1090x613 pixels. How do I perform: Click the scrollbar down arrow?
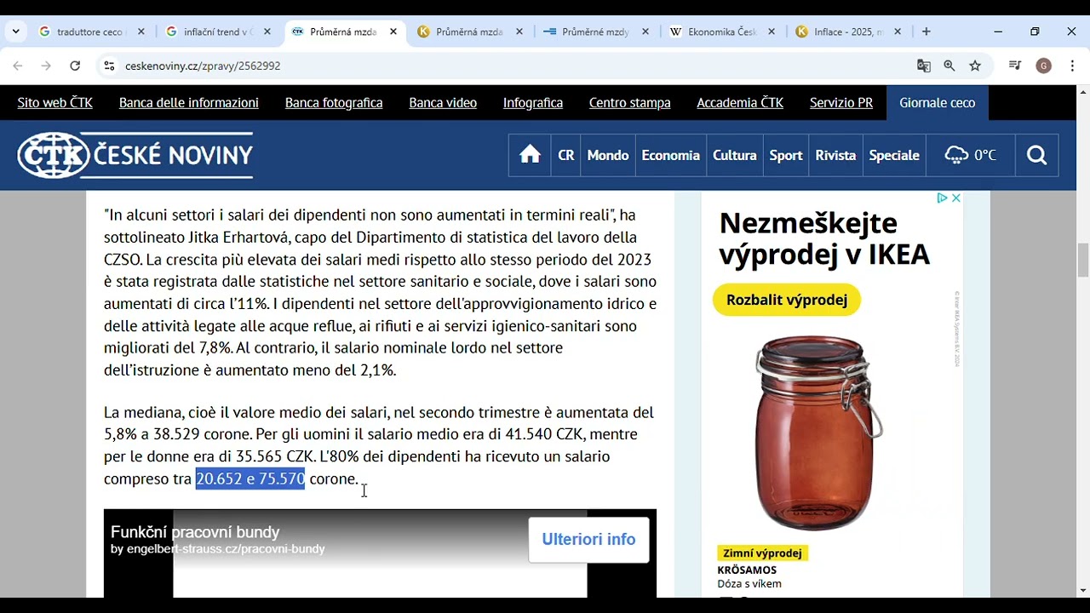[1083, 591]
